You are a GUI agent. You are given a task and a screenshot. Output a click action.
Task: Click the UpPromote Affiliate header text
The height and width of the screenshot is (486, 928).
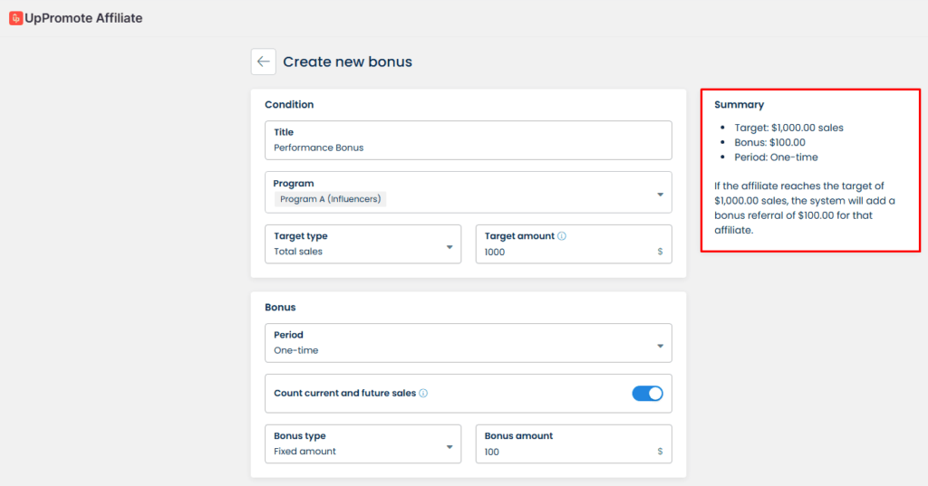tap(83, 18)
